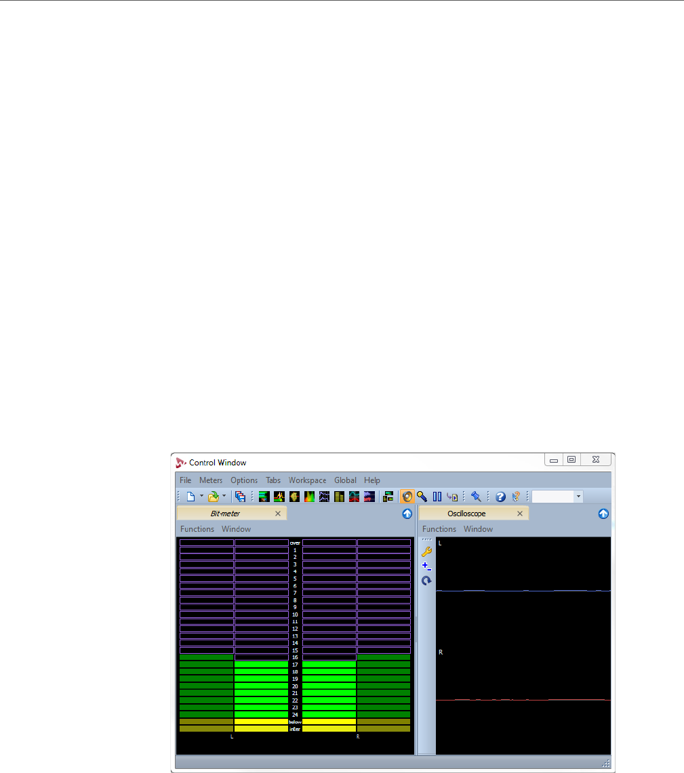Click the green workspace layout icon

click(x=388, y=497)
